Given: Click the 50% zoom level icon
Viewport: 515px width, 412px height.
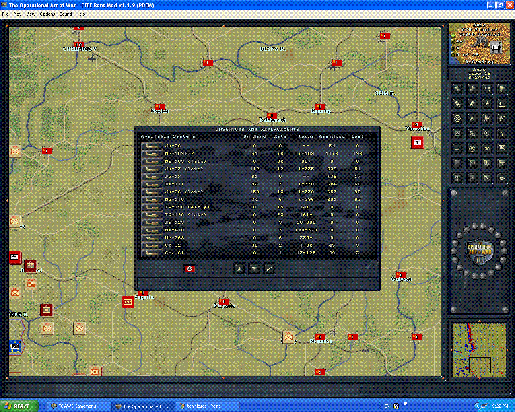Looking at the screenshot, I should (487, 148).
